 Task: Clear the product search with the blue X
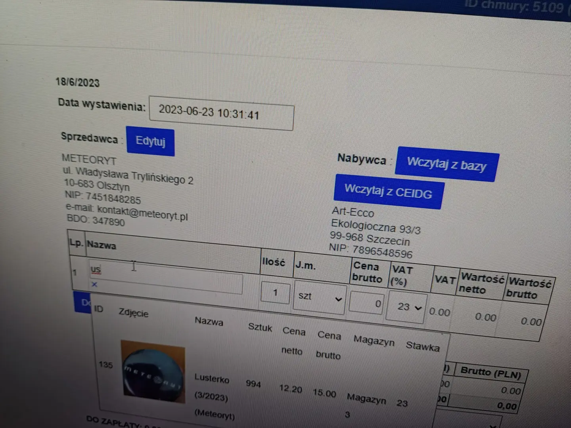[x=94, y=284]
